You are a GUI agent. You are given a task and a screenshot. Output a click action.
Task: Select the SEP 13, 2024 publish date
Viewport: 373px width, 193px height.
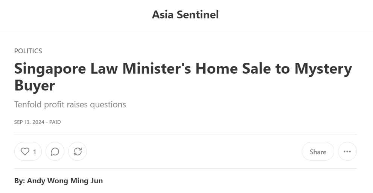coord(29,122)
